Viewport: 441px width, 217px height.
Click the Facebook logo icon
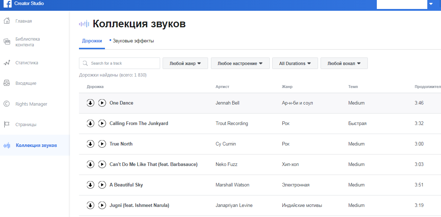[x=8, y=4]
